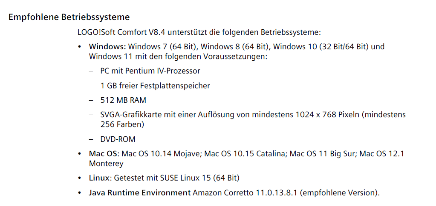The image size is (436, 206).
Task: Click the intro sentence mentioning LOGO!Soft Comfort V8.4
Action: (x=199, y=32)
